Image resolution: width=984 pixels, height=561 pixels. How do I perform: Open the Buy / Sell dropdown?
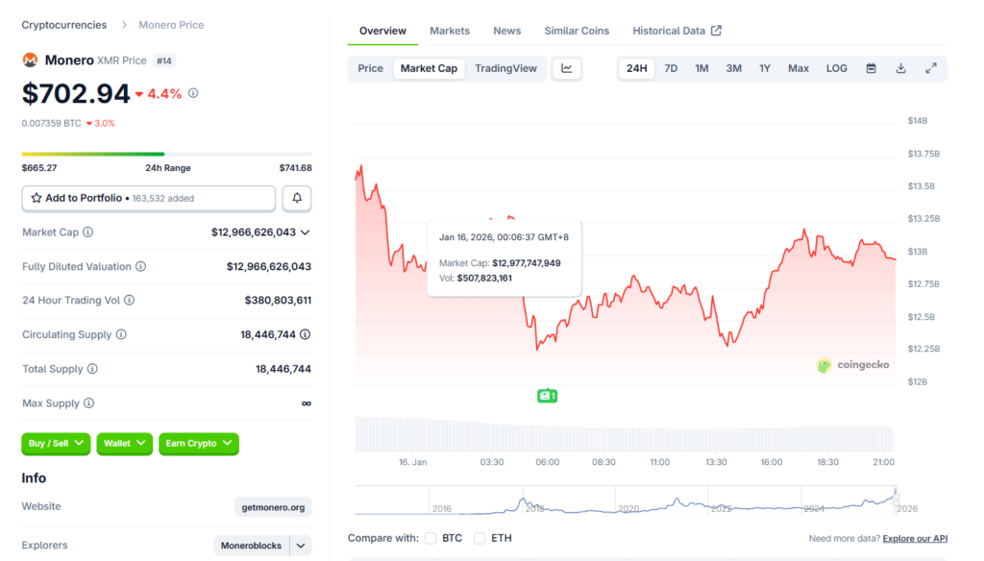[x=56, y=444]
